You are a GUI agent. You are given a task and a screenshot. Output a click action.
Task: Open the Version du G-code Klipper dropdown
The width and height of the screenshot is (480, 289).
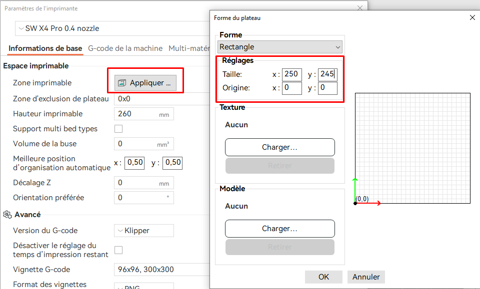pos(144,230)
